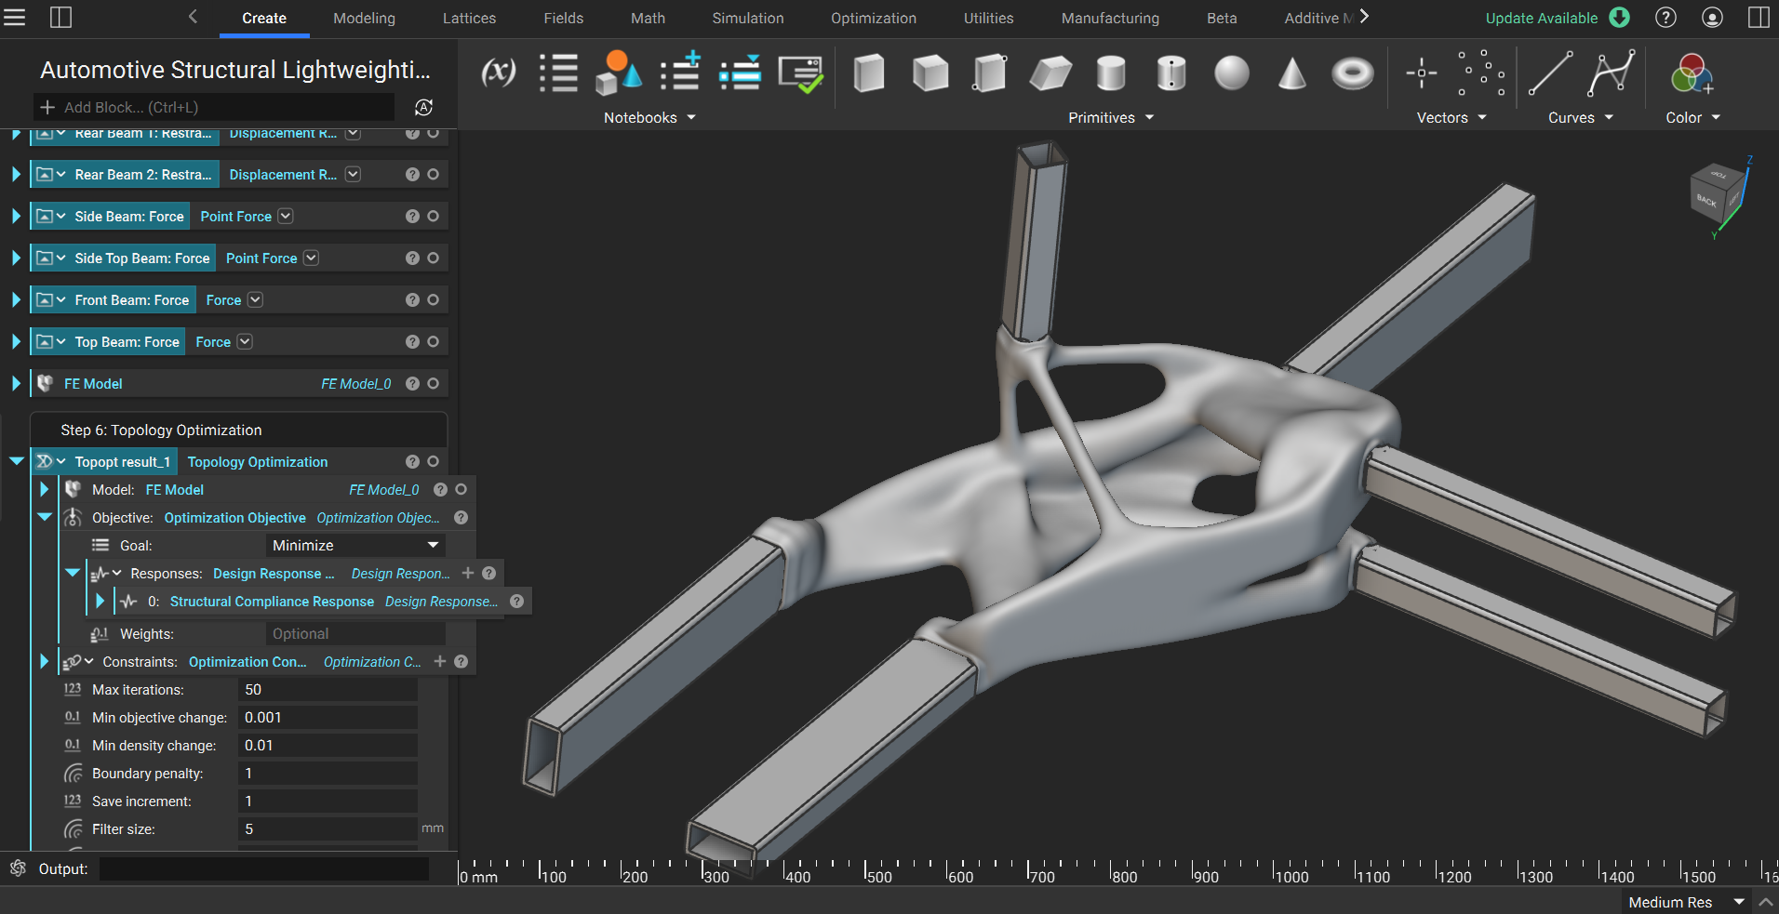Toggle visibility circle for Side Top Beam: Force

(x=433, y=258)
